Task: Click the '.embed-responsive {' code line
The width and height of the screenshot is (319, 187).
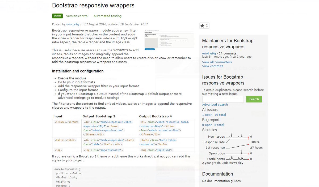Action: (67, 169)
